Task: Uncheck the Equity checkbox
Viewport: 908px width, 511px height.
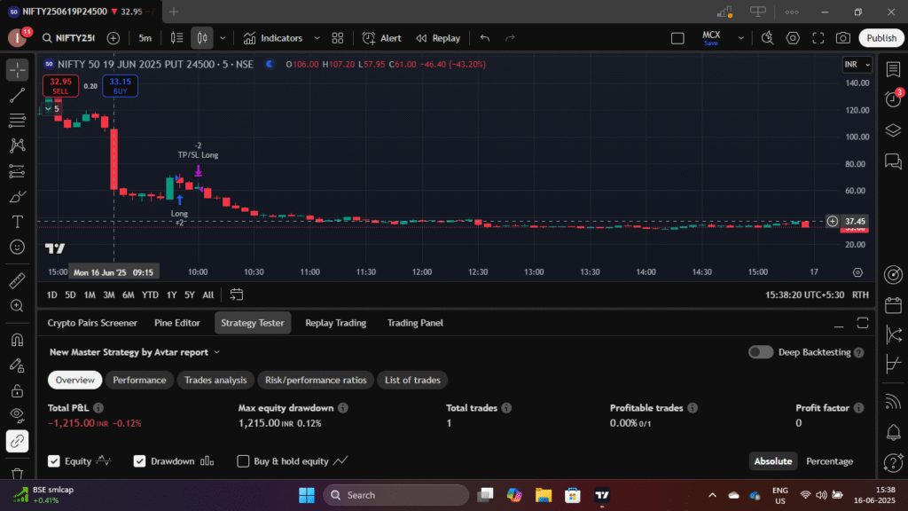Action: 54,461
